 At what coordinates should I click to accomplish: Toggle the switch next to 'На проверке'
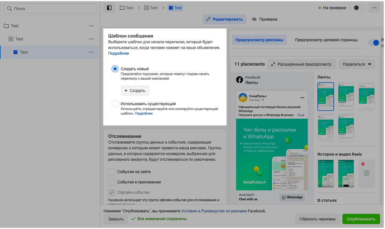point(358,8)
